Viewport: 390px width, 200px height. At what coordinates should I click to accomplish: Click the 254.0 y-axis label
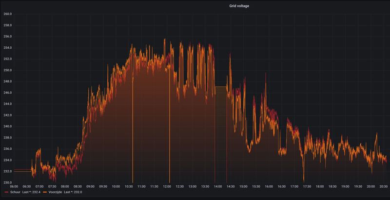coord(8,48)
